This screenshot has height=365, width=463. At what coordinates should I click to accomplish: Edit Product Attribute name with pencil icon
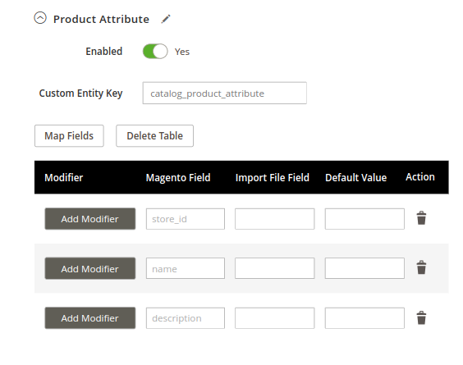click(166, 19)
